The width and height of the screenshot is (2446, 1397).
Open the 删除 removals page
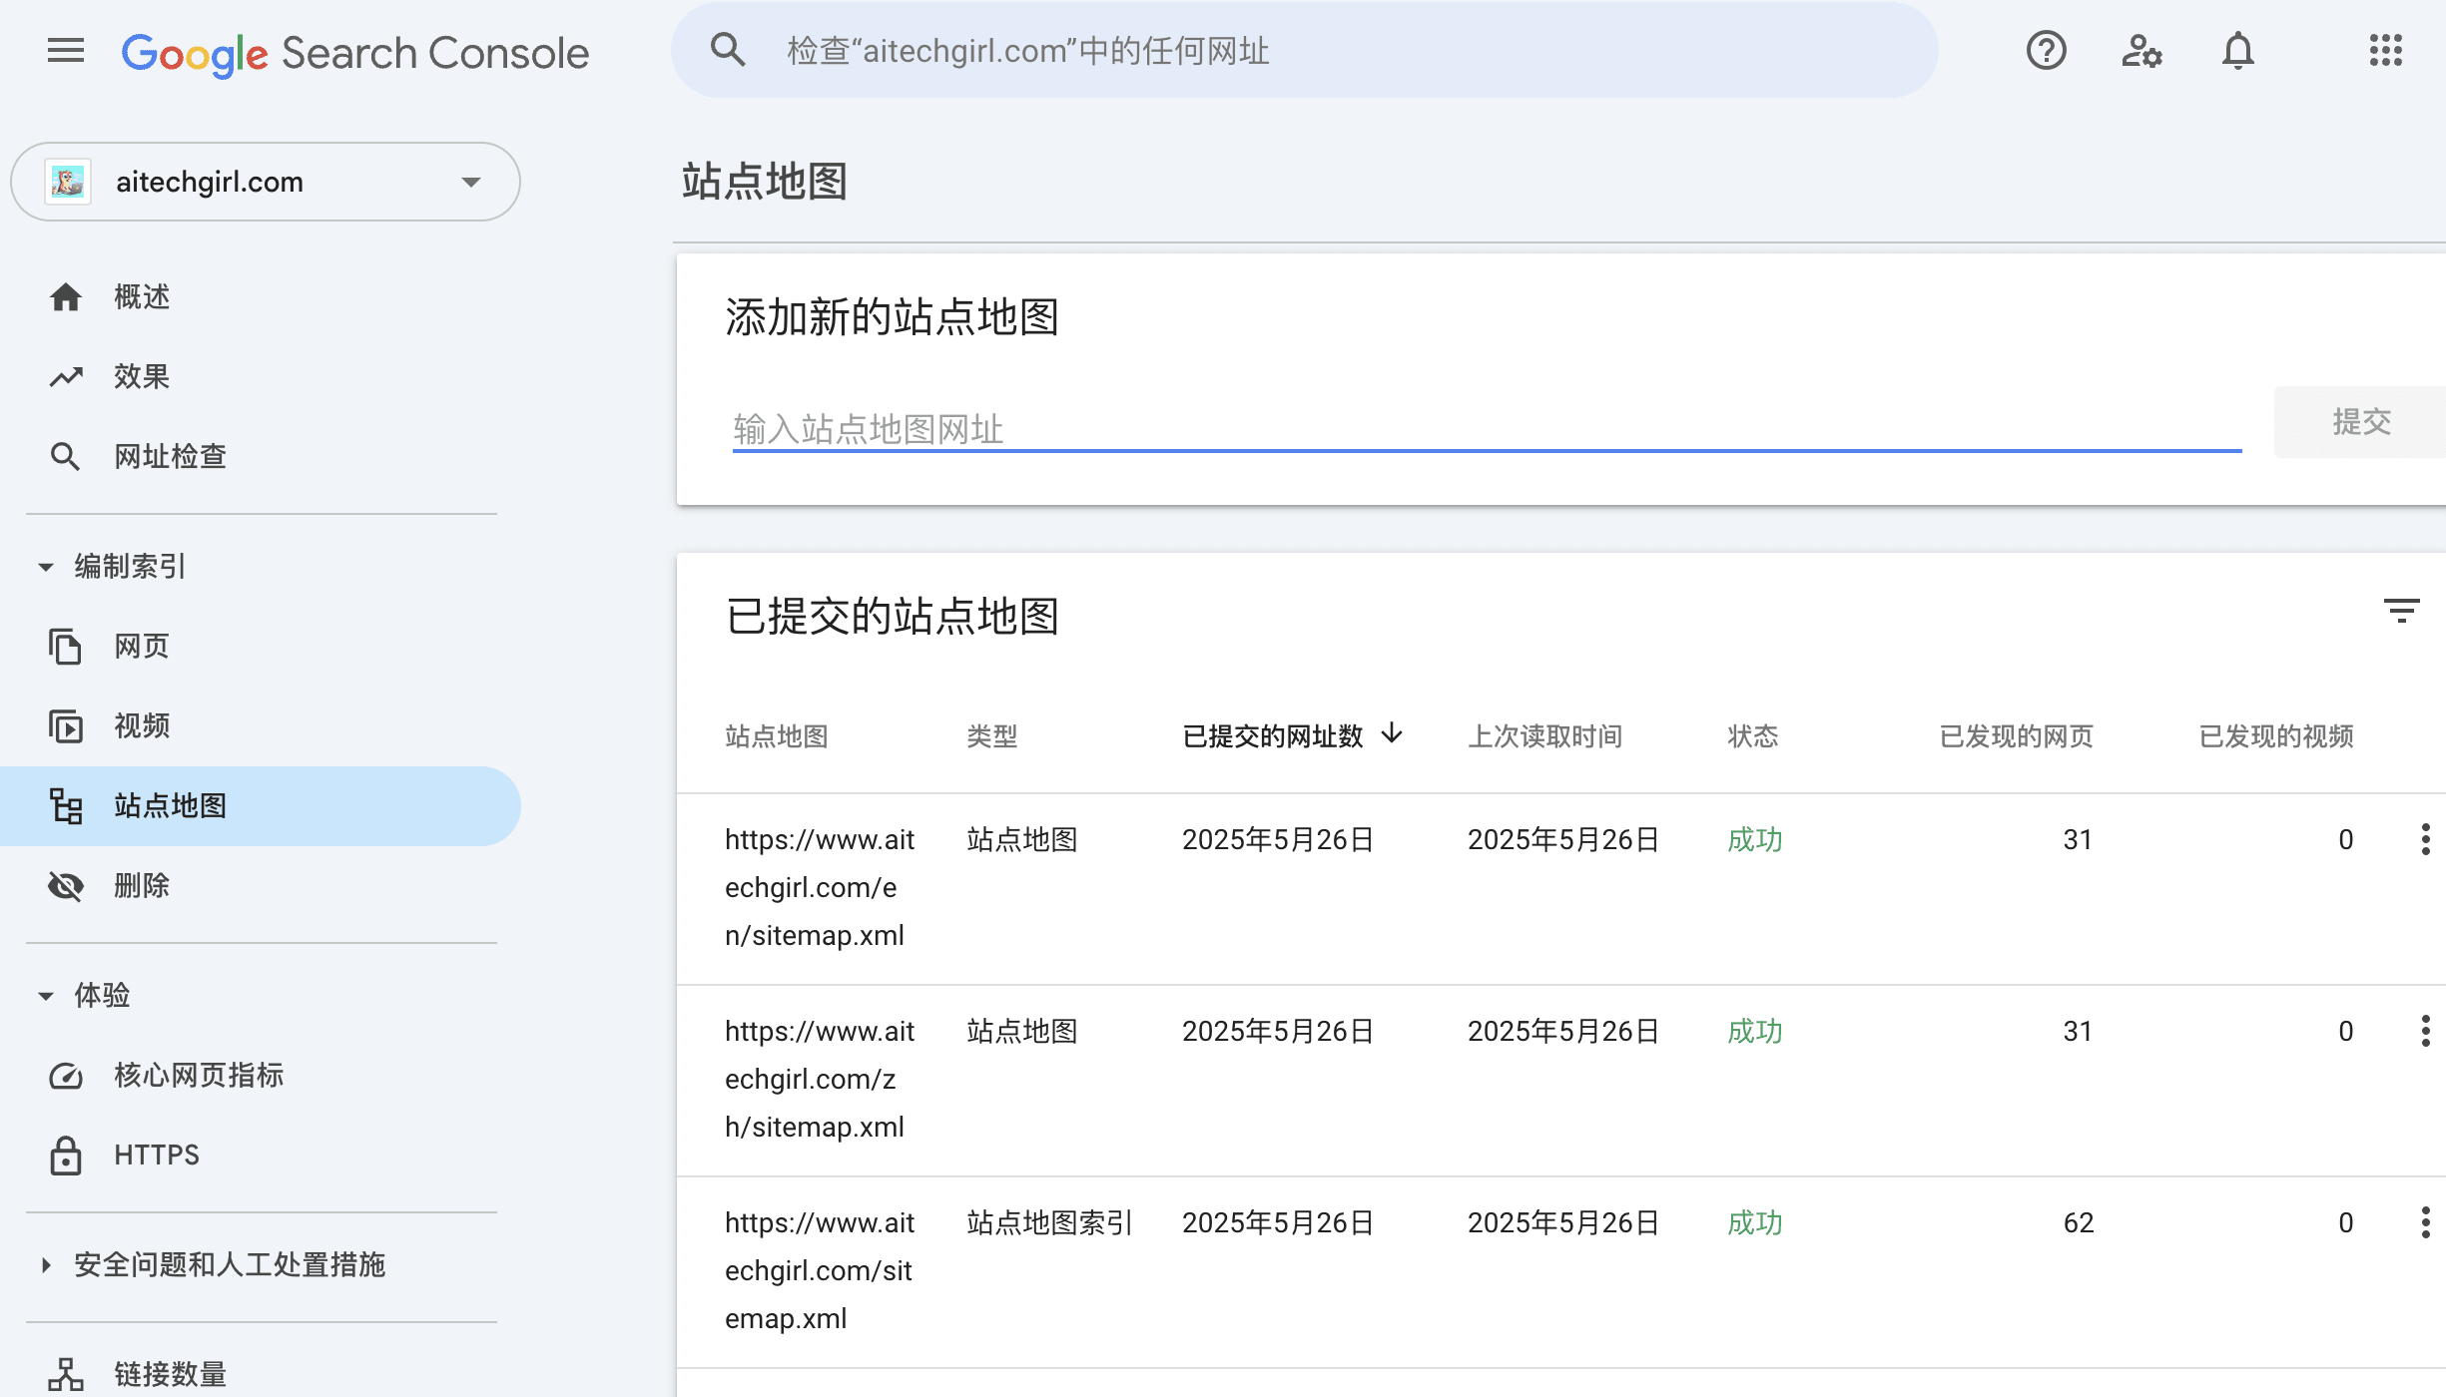[261, 886]
